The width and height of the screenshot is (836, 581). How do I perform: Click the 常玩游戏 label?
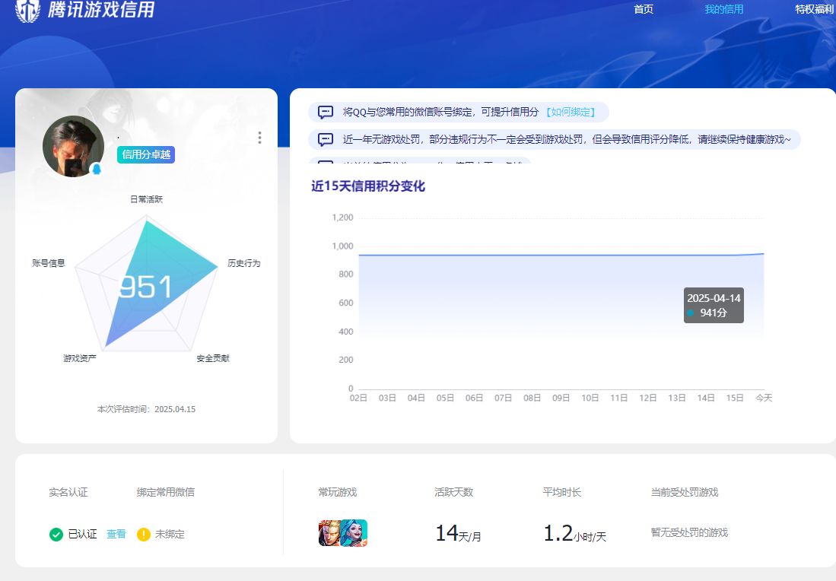338,493
